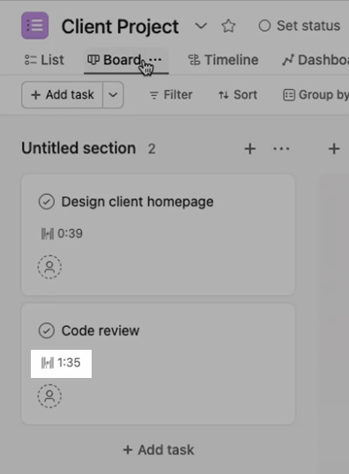Assign a person to Code review
This screenshot has width=349, height=474.
[49, 396]
